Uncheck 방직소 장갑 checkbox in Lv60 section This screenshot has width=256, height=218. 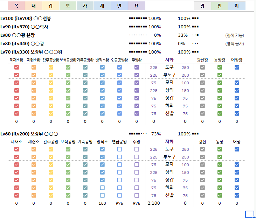[x=102, y=180]
